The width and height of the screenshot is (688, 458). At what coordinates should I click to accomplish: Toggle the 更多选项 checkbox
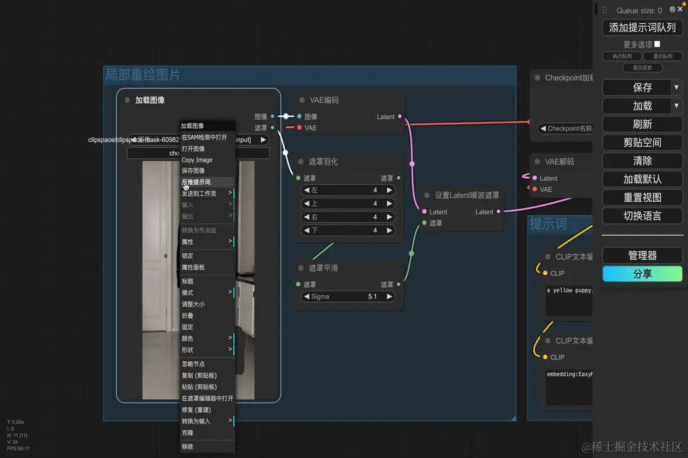tap(657, 45)
